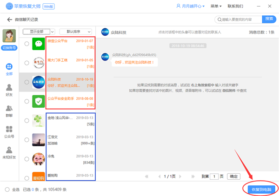
Task: Click the green shield 公众平台安全助手 avatar
Action: pyautogui.click(x=39, y=101)
